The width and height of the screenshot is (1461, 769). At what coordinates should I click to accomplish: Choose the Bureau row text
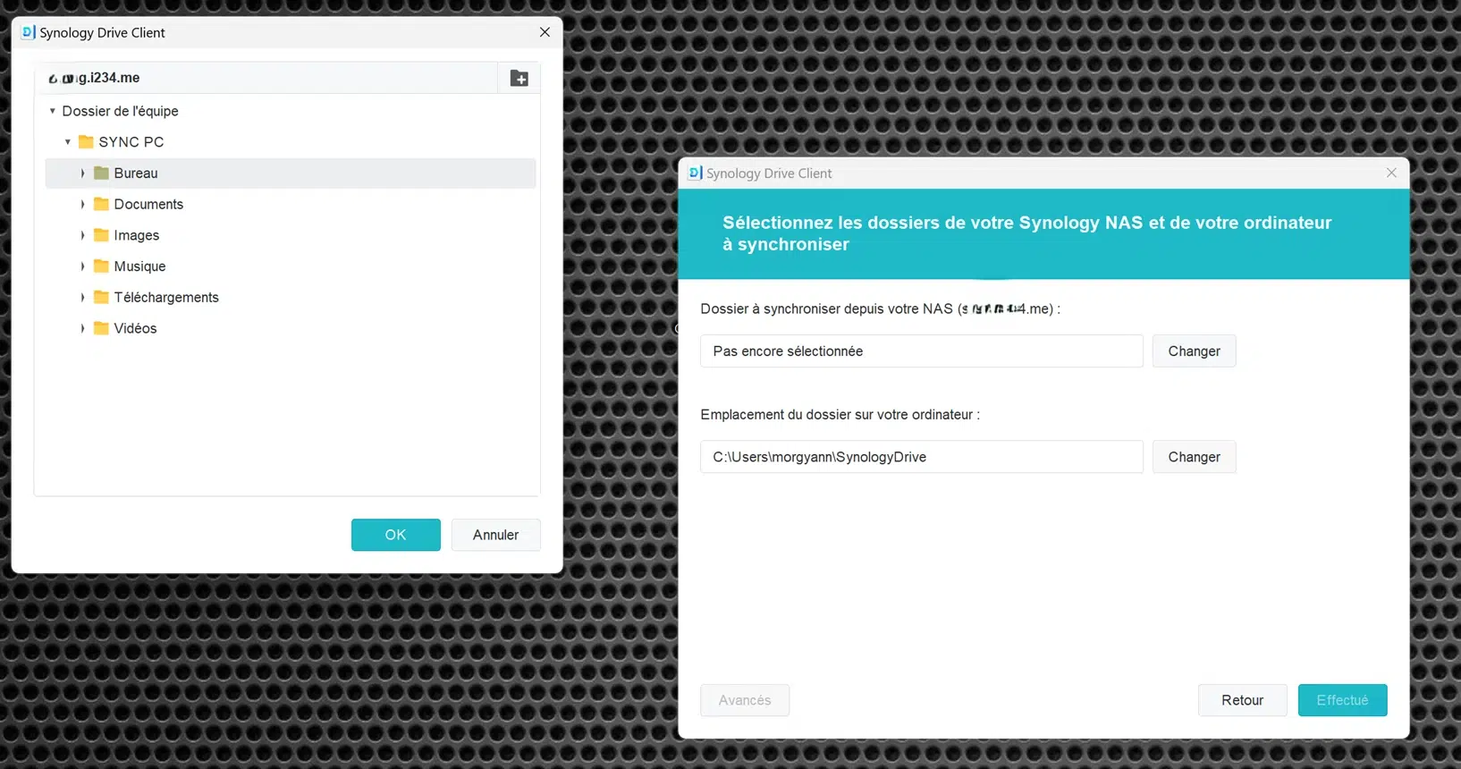point(136,173)
